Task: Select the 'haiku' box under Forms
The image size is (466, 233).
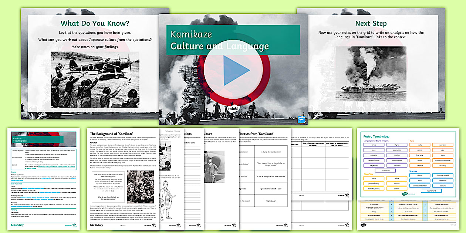Action: point(419,144)
